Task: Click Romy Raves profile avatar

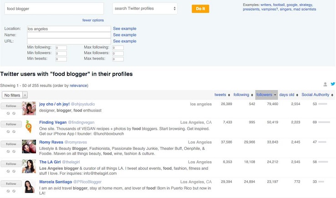Action: click(29, 147)
